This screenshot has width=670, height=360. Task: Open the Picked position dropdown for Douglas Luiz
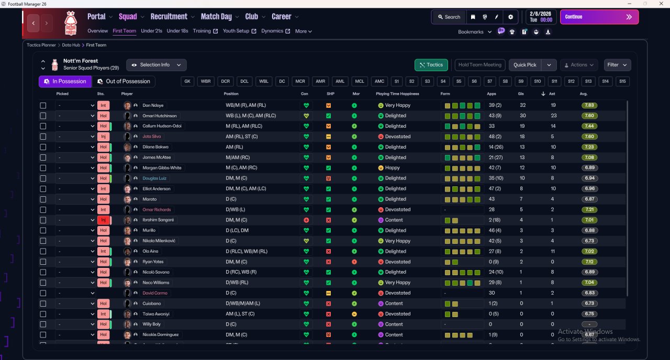[x=75, y=178]
